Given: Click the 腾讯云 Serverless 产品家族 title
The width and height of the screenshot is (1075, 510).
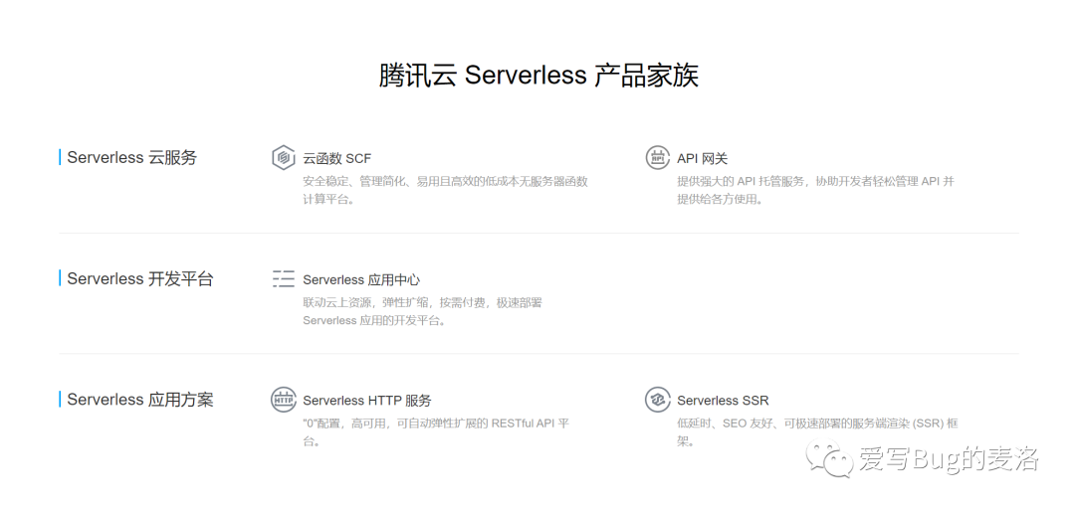Looking at the screenshot, I should 538,76.
